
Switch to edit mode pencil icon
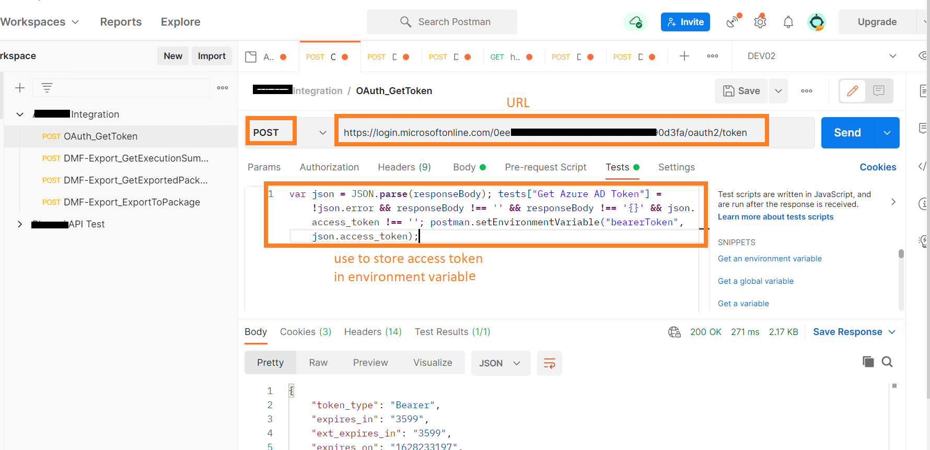853,91
